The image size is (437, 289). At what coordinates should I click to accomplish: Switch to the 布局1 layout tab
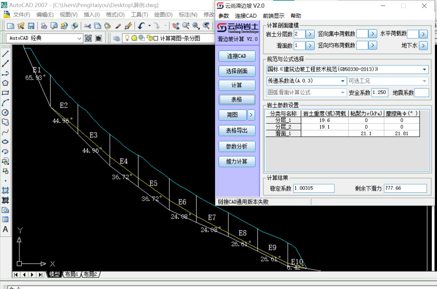point(72,274)
